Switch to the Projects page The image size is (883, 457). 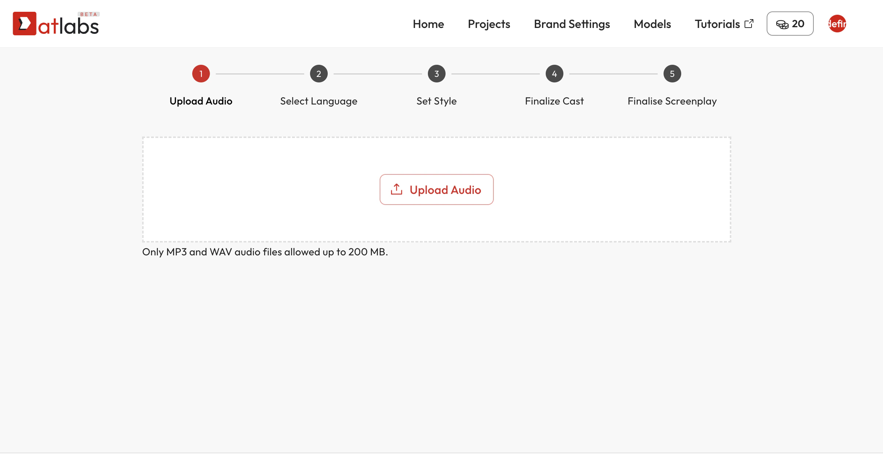click(489, 24)
